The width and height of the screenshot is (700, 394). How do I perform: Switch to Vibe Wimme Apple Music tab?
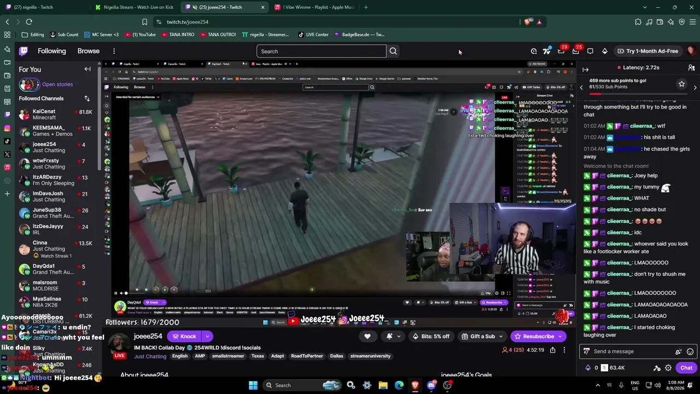(x=314, y=7)
